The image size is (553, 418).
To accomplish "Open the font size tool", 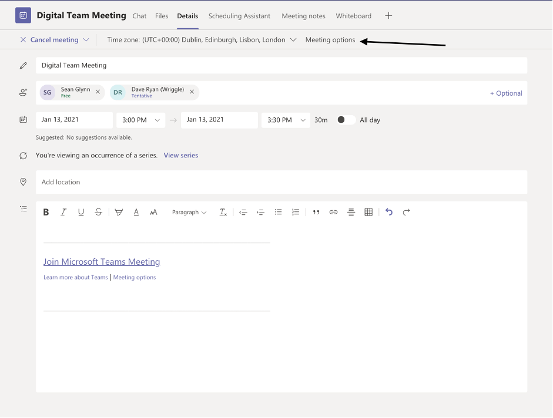I will [x=153, y=212].
